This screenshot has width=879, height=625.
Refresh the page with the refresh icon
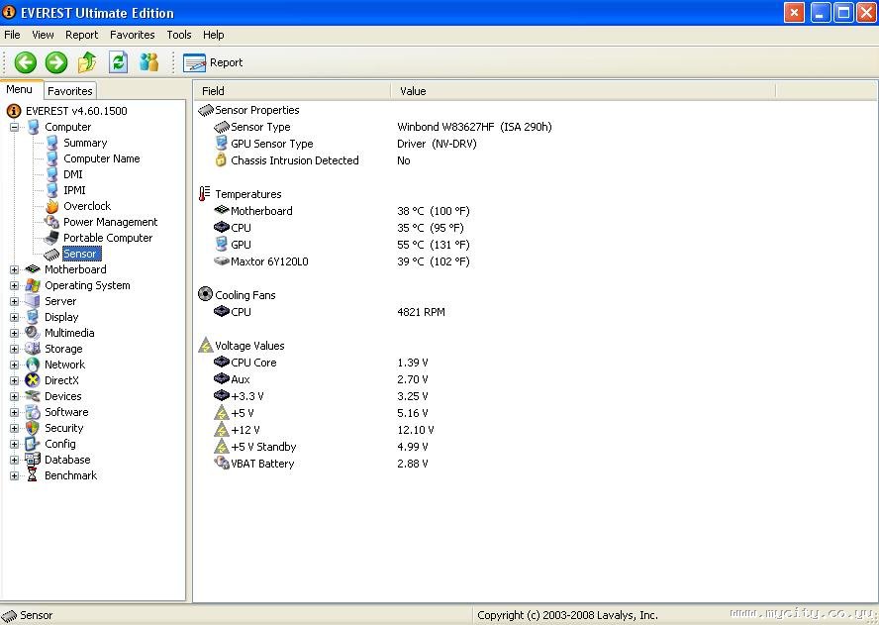[118, 62]
